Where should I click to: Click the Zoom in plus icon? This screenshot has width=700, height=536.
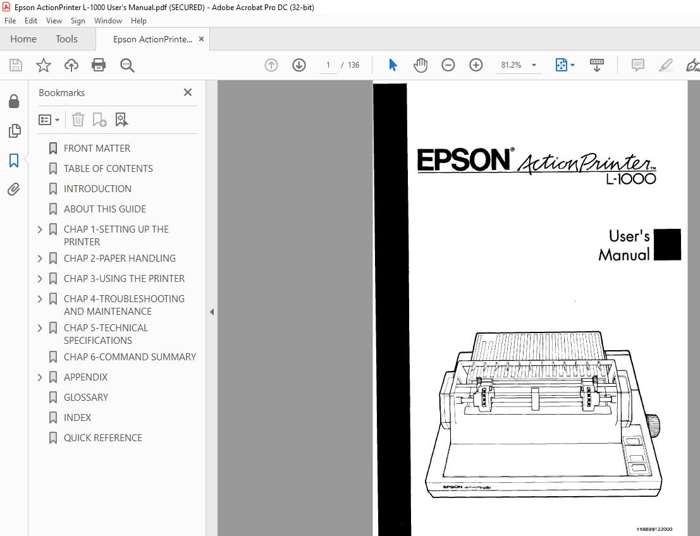point(476,65)
